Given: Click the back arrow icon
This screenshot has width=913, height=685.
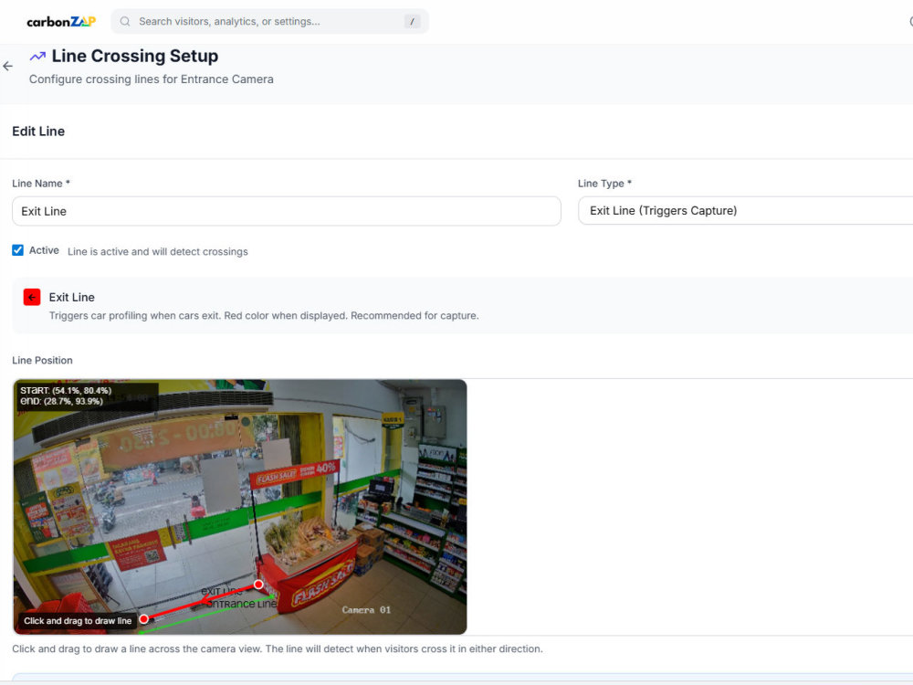Looking at the screenshot, I should click(x=7, y=67).
